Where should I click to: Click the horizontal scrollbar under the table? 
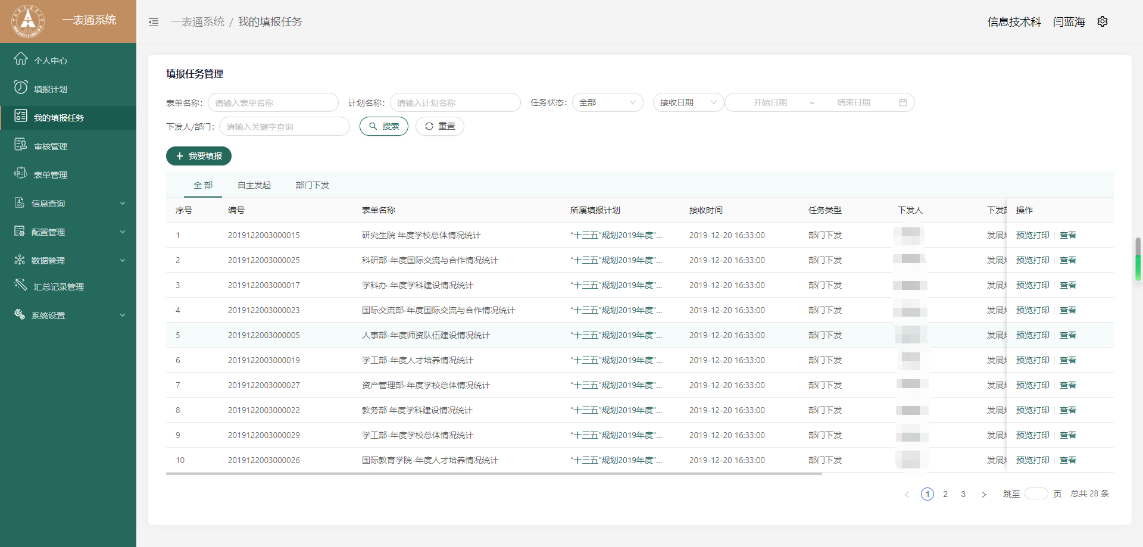(494, 474)
